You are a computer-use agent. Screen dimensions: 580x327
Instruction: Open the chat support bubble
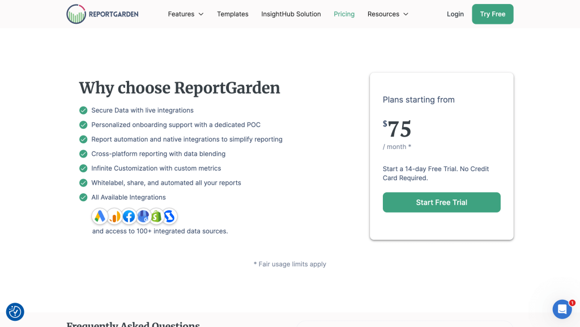pyautogui.click(x=562, y=309)
